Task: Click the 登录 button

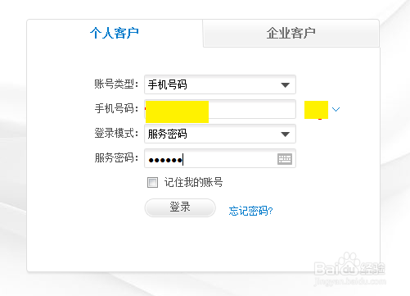Action: pyautogui.click(x=180, y=207)
